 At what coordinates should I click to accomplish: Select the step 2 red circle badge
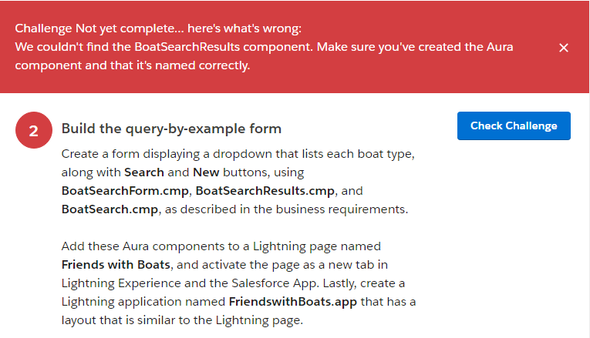click(x=34, y=130)
